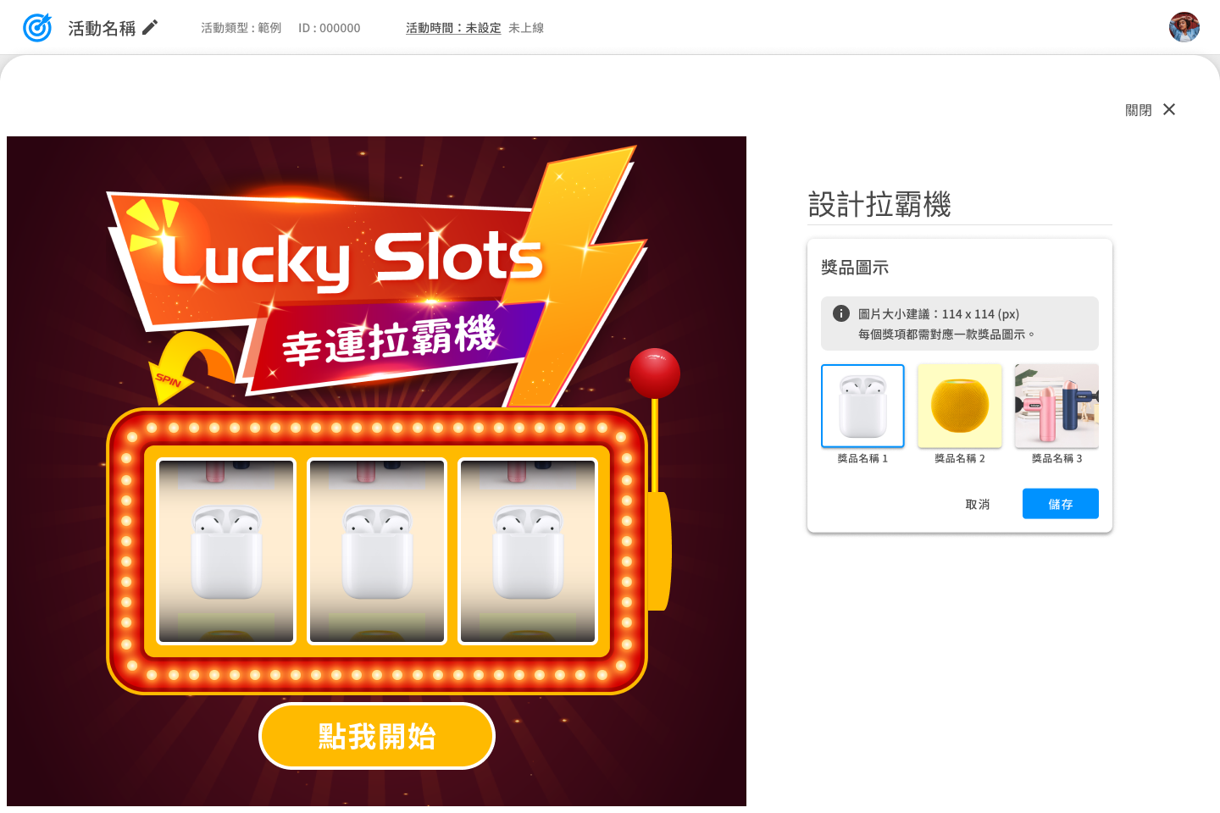Click the first slot reel with AirPods
Image resolution: width=1220 pixels, height=813 pixels.
pyautogui.click(x=226, y=551)
